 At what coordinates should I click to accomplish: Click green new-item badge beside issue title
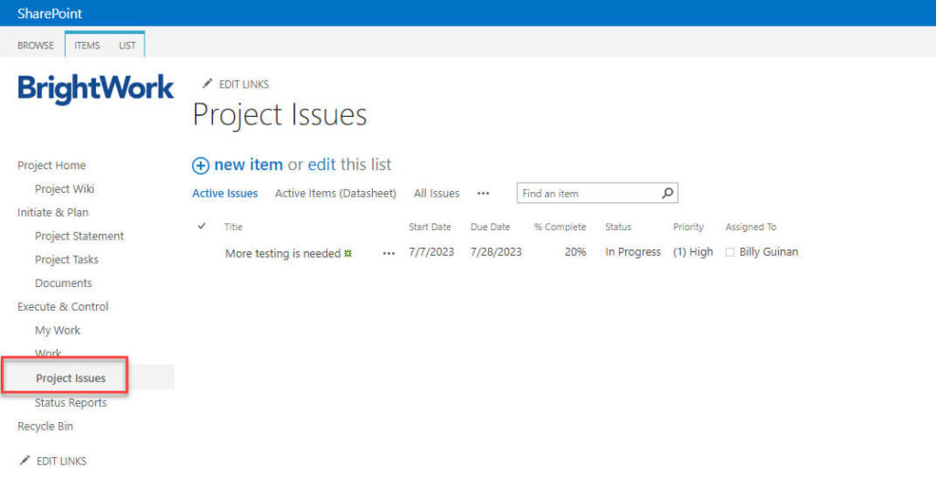pos(348,253)
